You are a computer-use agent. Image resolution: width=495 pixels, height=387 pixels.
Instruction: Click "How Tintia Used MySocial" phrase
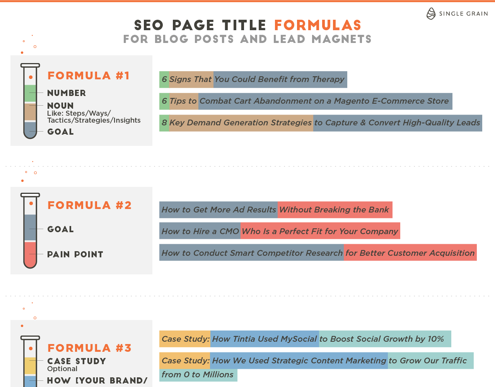pyautogui.click(x=265, y=339)
